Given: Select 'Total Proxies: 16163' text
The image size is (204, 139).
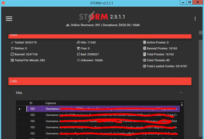Looking at the screenshot, I should point(160,54).
